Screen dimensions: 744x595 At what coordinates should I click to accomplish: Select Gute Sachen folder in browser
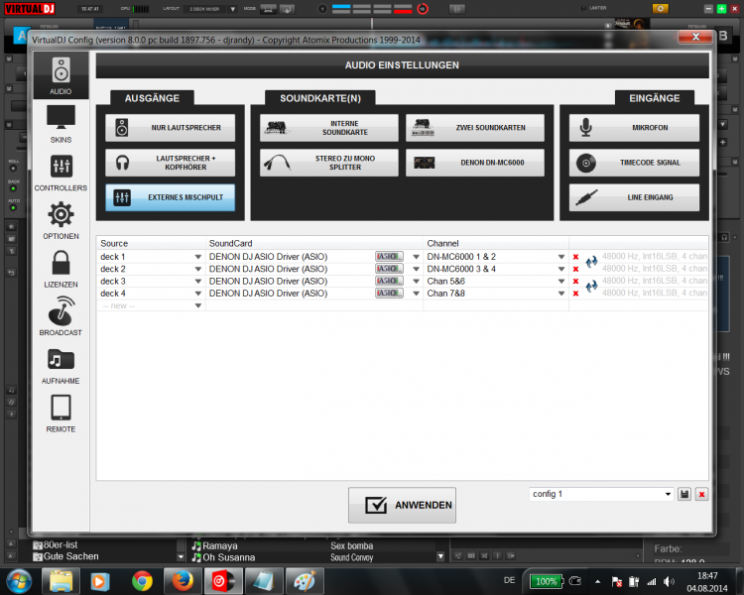click(x=65, y=556)
